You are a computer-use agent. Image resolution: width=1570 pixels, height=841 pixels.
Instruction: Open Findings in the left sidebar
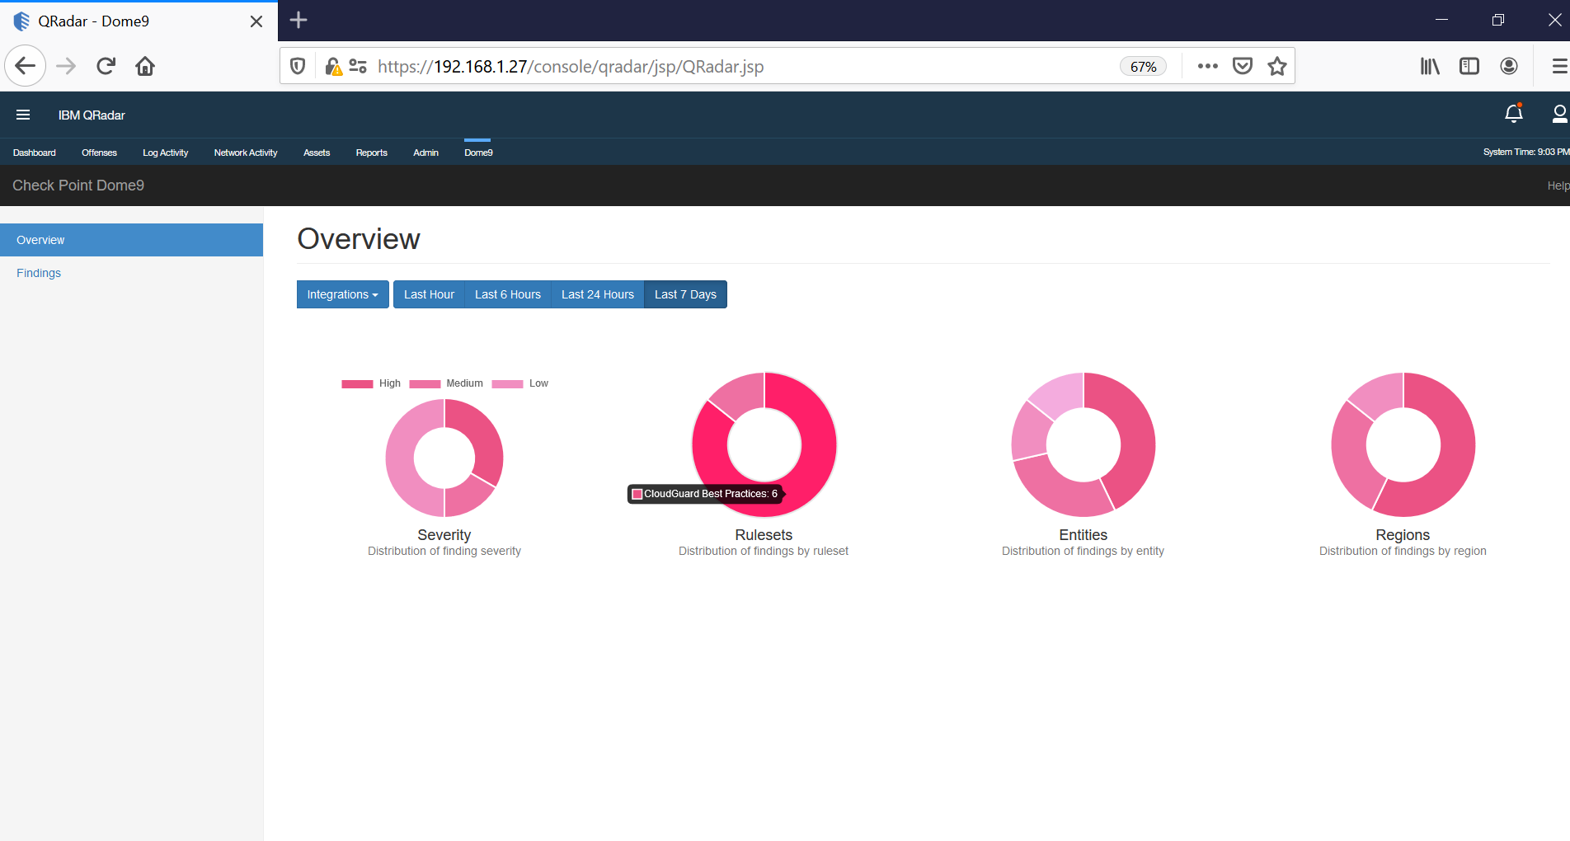(39, 273)
